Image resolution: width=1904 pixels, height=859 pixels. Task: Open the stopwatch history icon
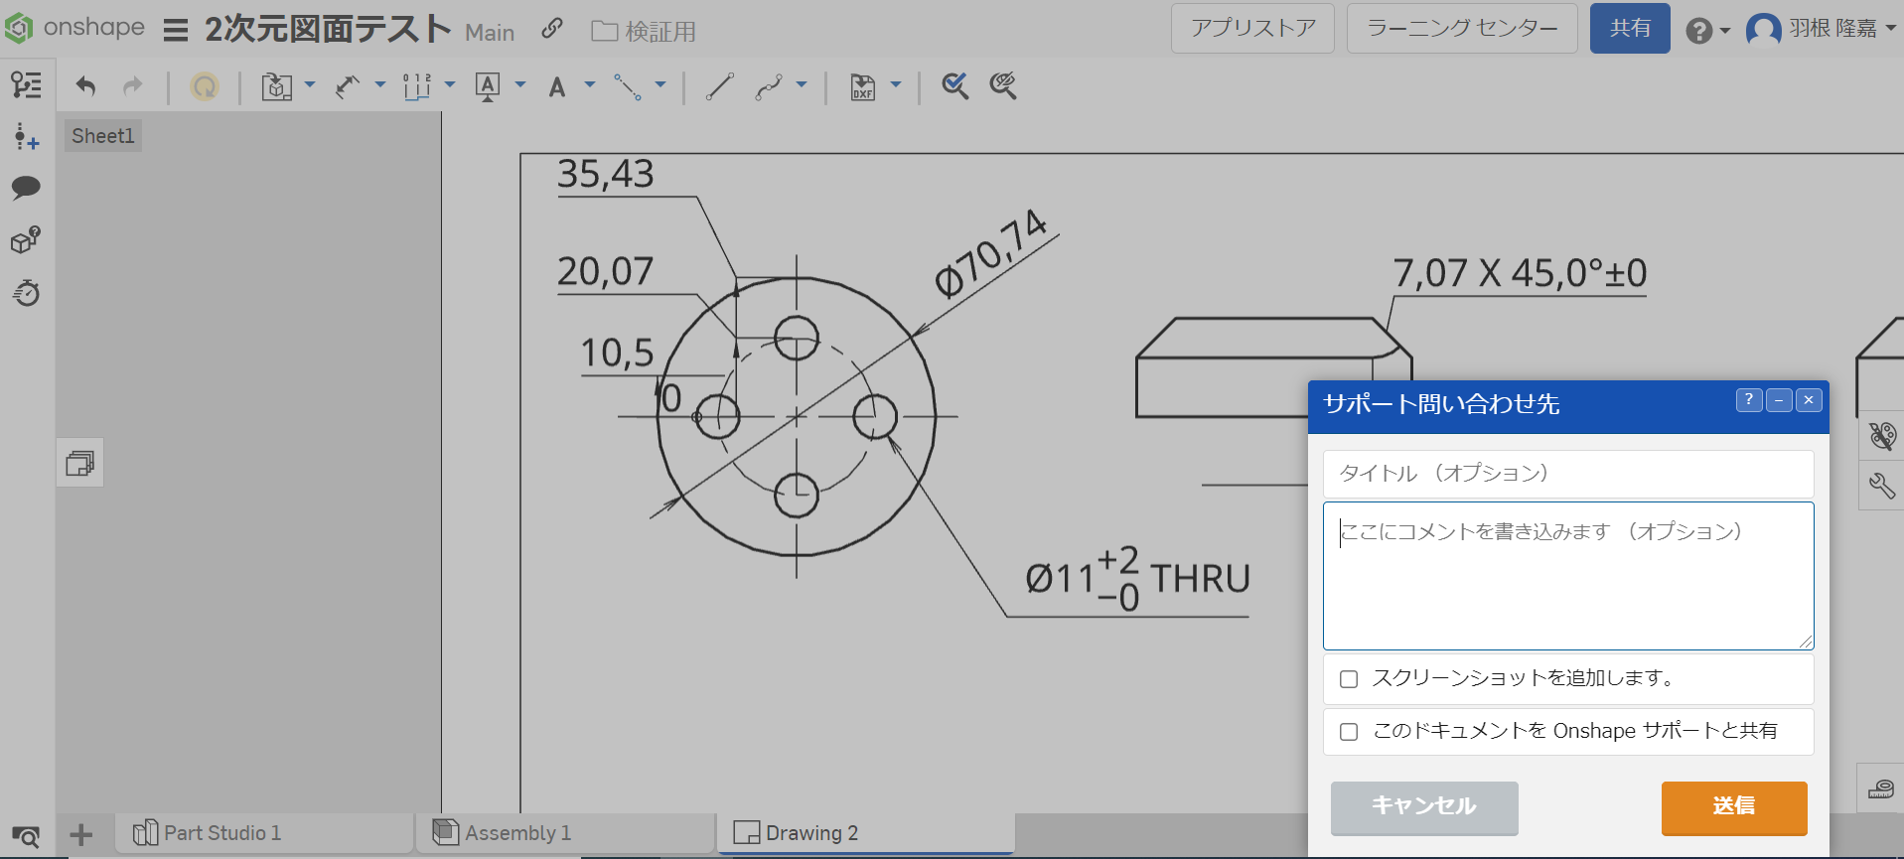(27, 293)
